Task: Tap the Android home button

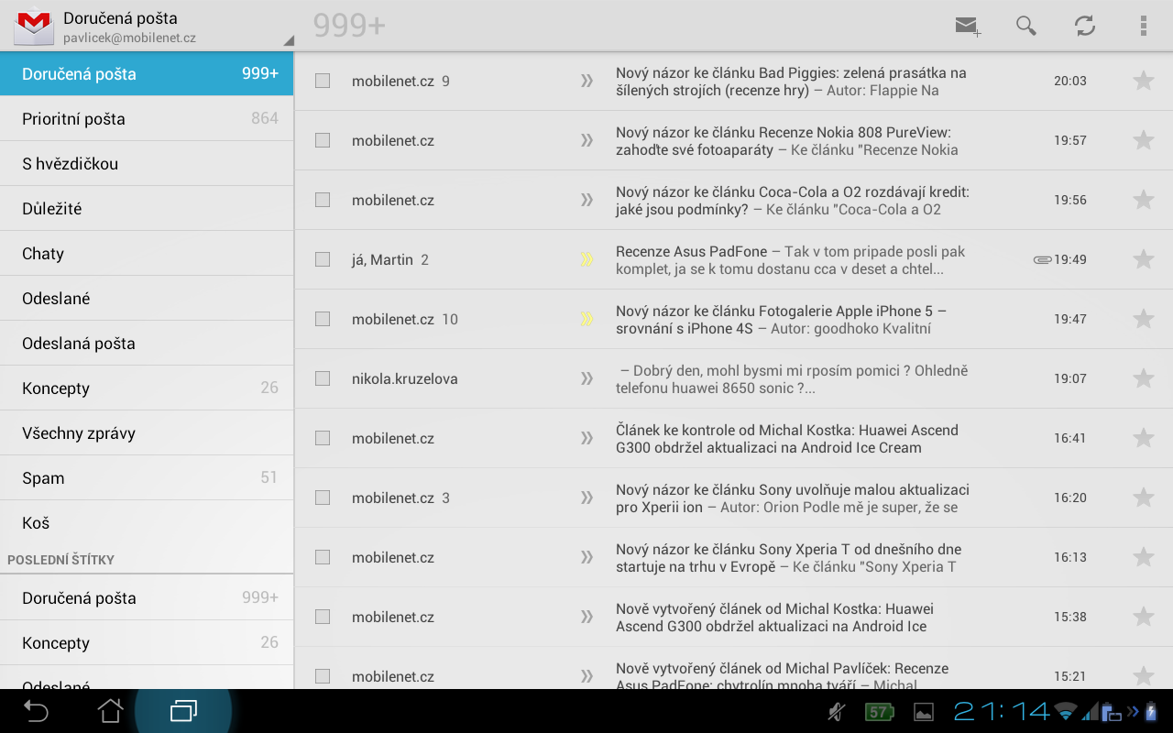Action: [x=110, y=711]
